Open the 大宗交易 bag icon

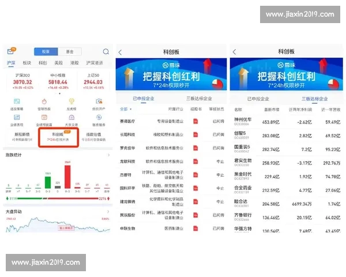click(x=72, y=117)
